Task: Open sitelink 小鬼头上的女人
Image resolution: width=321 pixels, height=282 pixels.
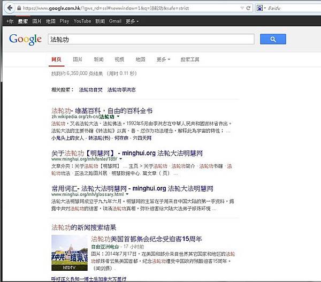Action: coord(67,138)
